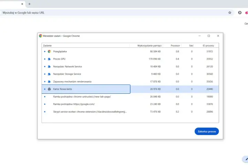Click memory value 73 476 KB
This screenshot has height=165, width=248.
tap(155, 112)
